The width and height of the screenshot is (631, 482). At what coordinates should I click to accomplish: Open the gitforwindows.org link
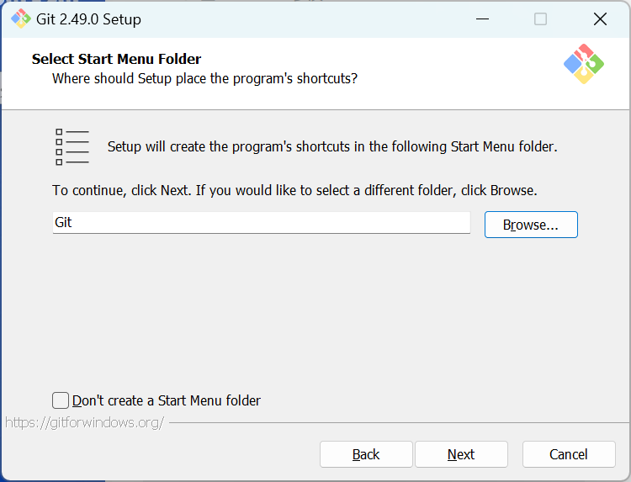pyautogui.click(x=84, y=422)
